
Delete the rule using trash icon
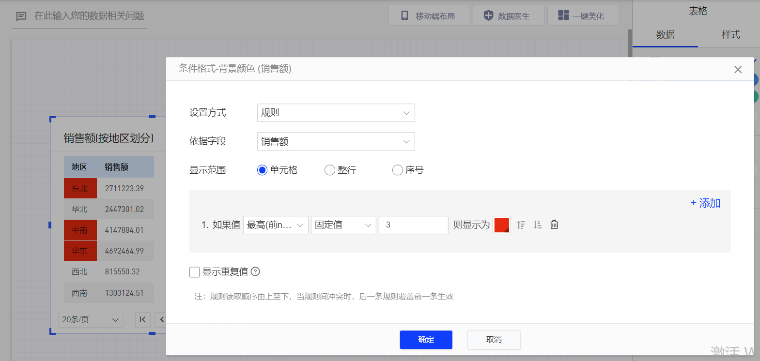(554, 225)
